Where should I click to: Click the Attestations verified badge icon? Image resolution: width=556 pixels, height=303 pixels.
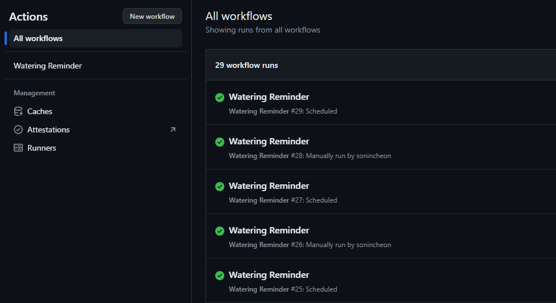coord(18,130)
